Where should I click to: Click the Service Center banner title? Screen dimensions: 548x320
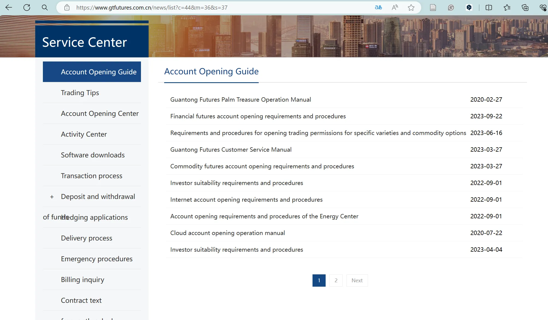click(x=85, y=42)
